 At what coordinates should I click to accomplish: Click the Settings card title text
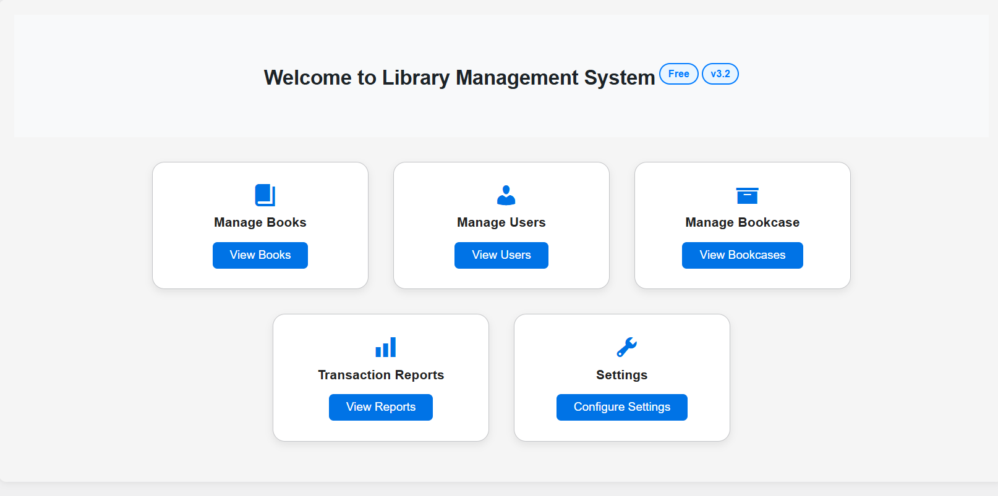coord(621,375)
